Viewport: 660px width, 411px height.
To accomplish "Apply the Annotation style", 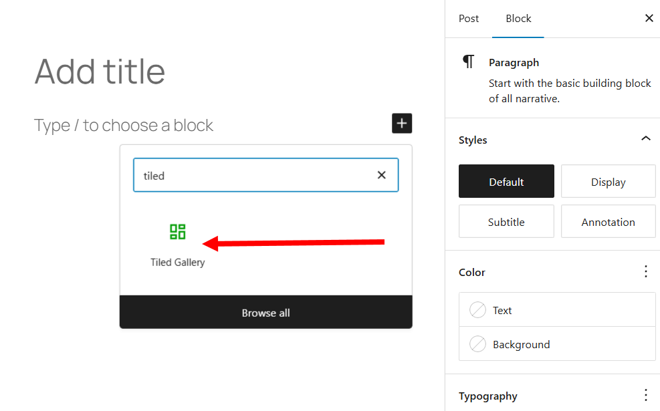I will [608, 222].
